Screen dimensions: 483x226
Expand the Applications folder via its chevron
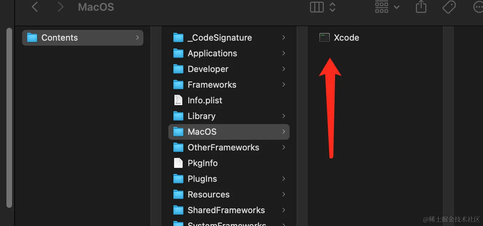[x=283, y=53]
